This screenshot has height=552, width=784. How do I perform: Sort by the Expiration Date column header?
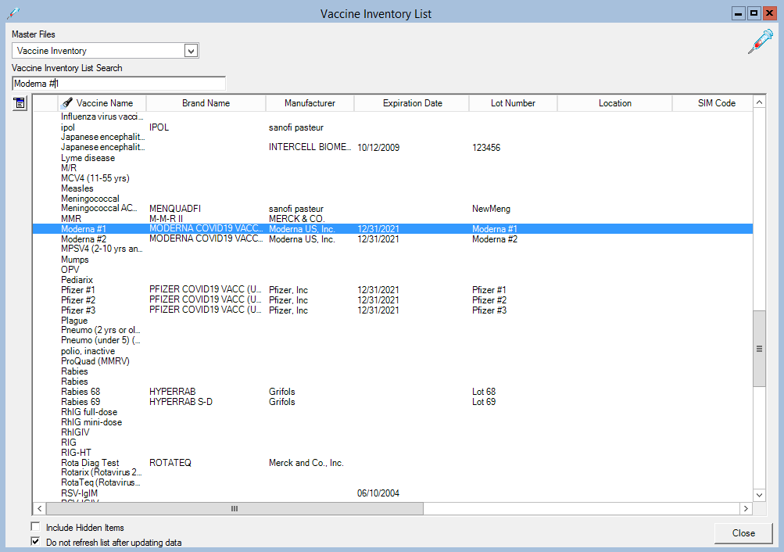click(412, 103)
